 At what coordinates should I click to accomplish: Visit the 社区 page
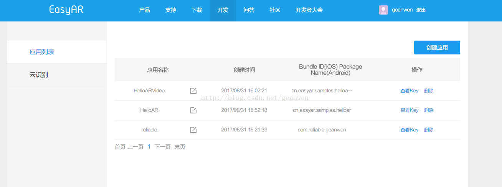click(x=275, y=10)
